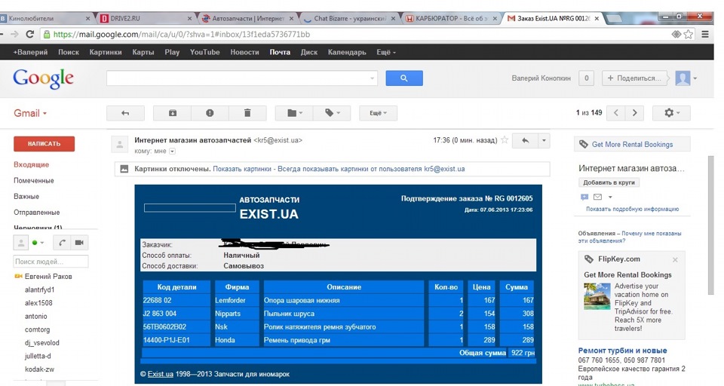The width and height of the screenshot is (724, 386).
Task: Click +Валерий in the Google bar
Action: pyautogui.click(x=30, y=52)
